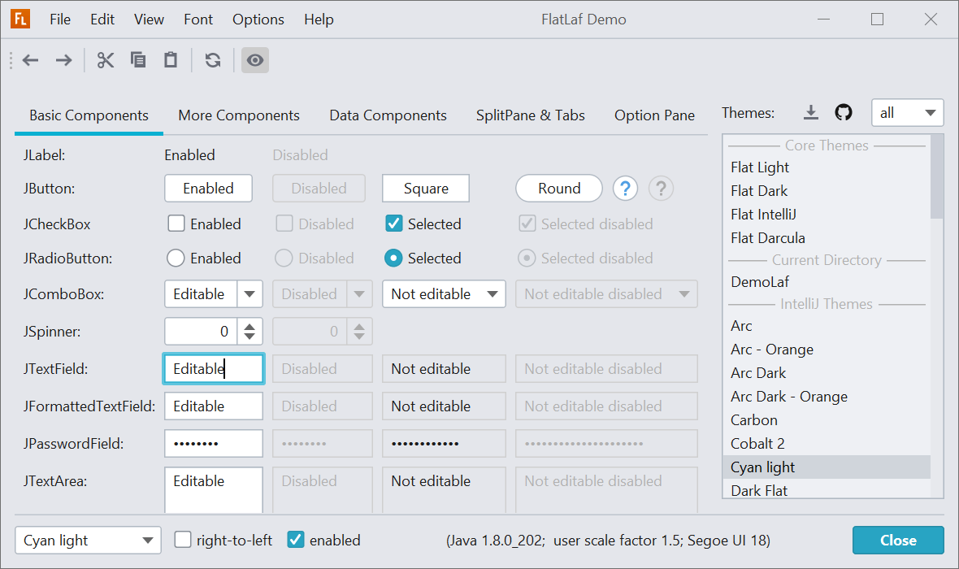Image resolution: width=959 pixels, height=569 pixels.
Task: Click the scissors cut icon
Action: click(106, 60)
